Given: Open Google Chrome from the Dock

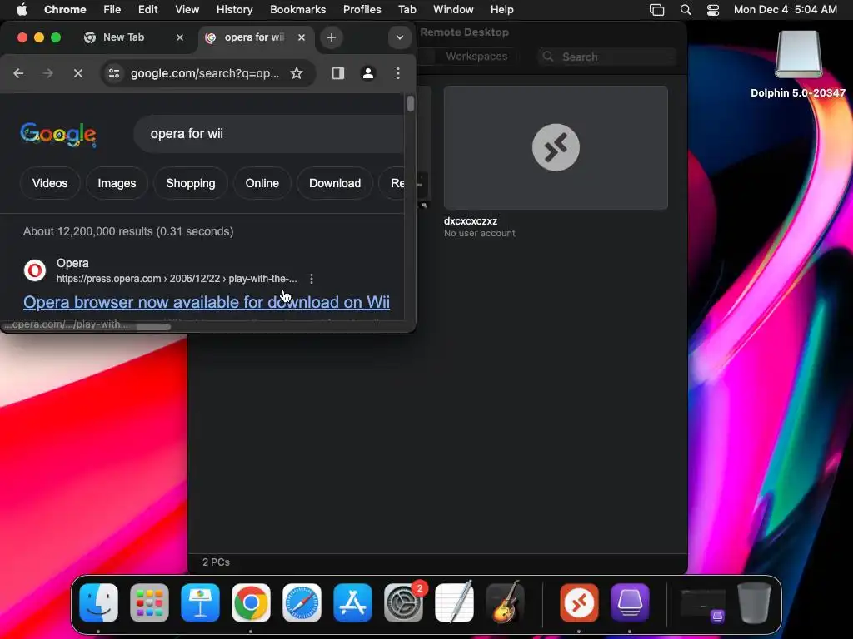Looking at the screenshot, I should [251, 602].
